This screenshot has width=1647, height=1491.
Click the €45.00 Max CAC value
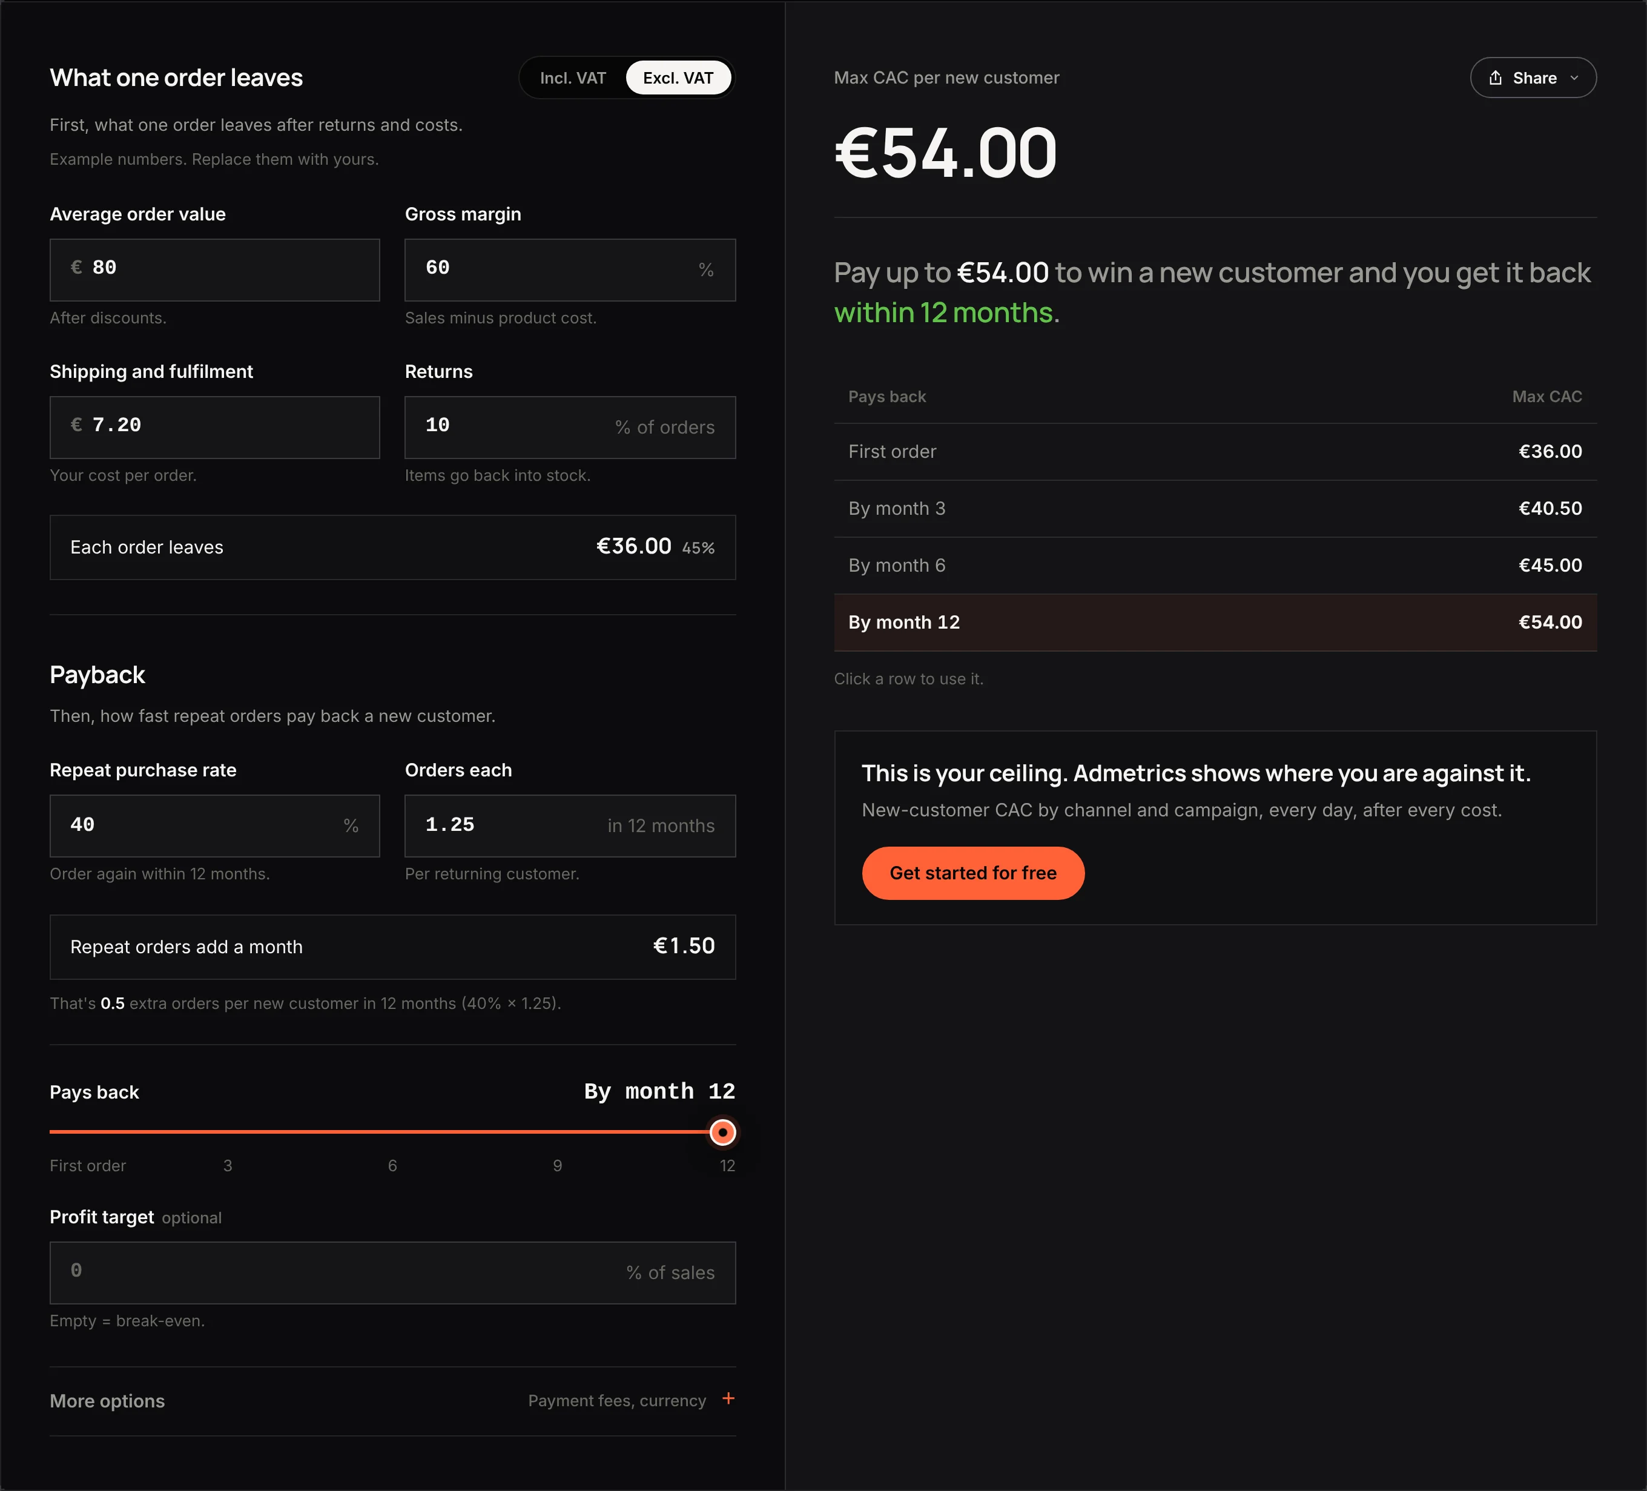[1550, 566]
